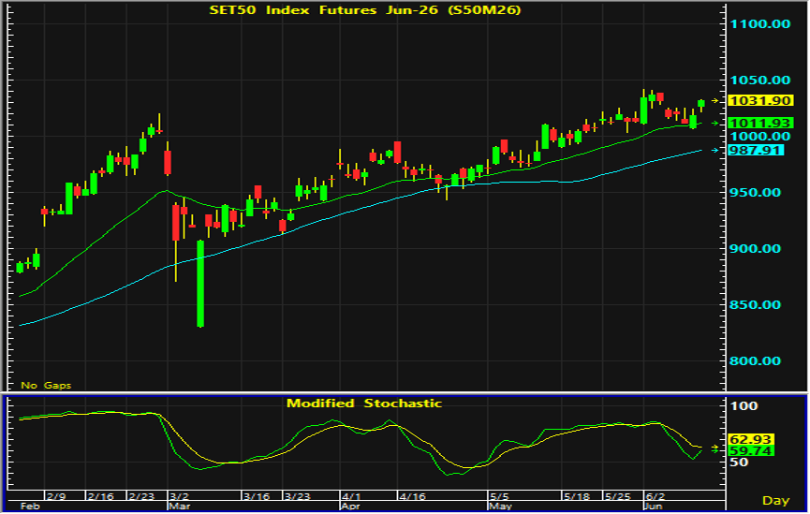Click the stochastic 100 scale label
The height and width of the screenshot is (514, 810).
tap(744, 406)
